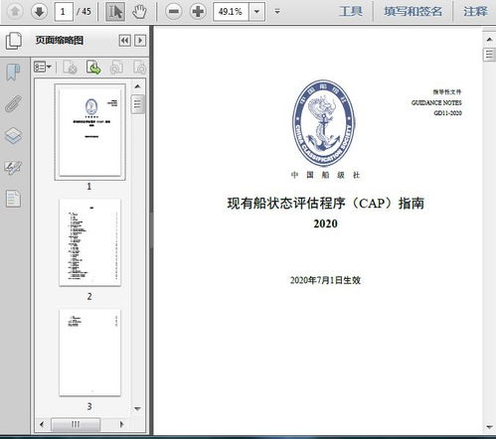The height and width of the screenshot is (439, 496).
Task: Click the bold 2020 year heading
Action: pyautogui.click(x=325, y=223)
